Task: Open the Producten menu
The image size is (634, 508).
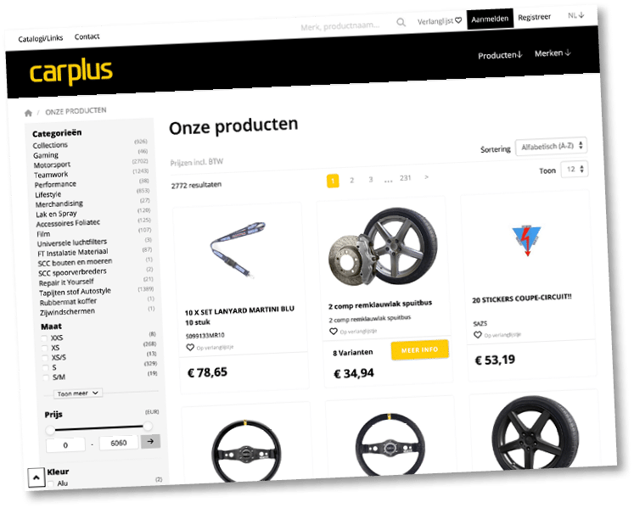Action: click(x=500, y=55)
